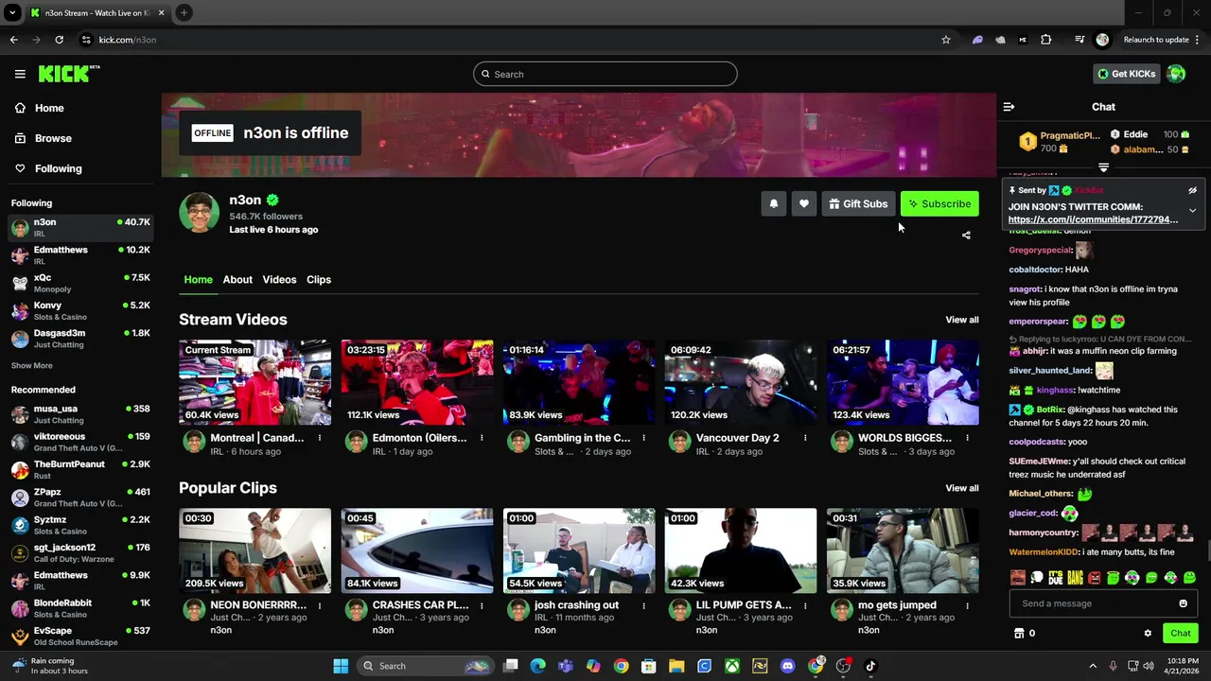Open the channel shop icon
1211x681 pixels.
(1019, 634)
